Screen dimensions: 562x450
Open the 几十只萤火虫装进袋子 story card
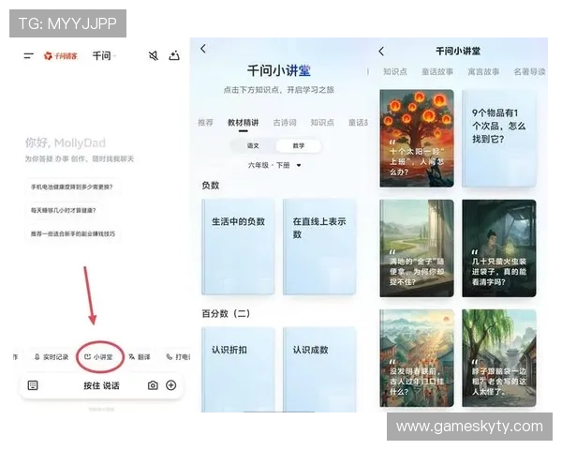tap(499, 248)
